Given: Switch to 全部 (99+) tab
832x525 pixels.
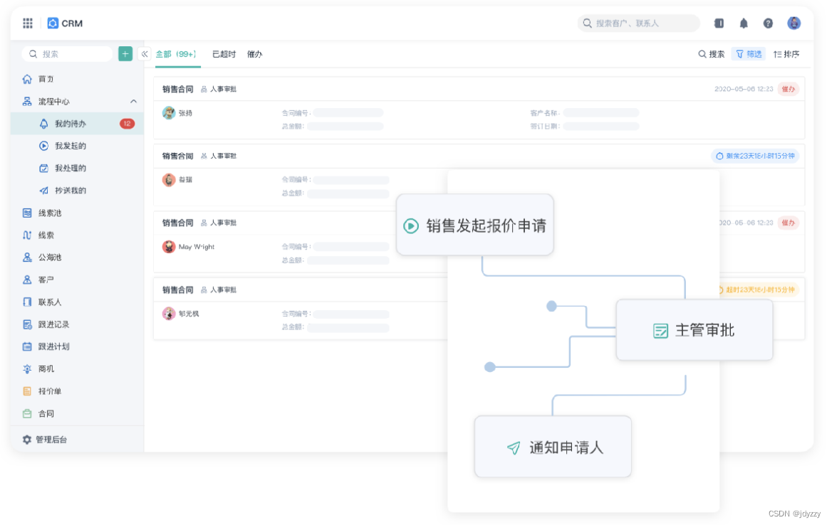Looking at the screenshot, I should point(176,54).
